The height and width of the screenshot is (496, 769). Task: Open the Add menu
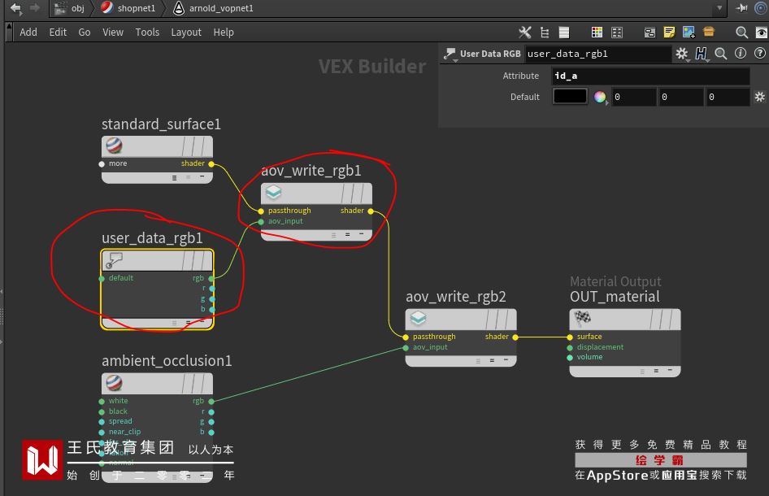[x=28, y=33]
